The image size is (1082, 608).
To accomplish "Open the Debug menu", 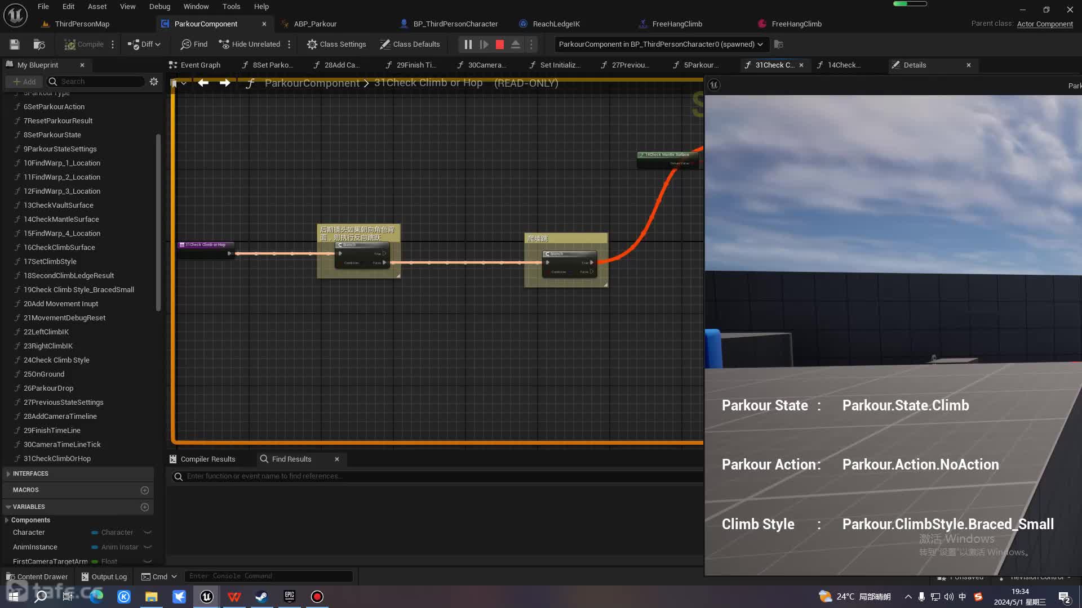I will pyautogui.click(x=159, y=7).
